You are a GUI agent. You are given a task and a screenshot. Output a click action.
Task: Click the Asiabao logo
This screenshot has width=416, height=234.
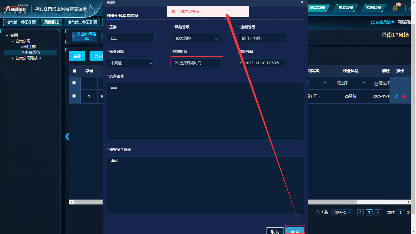pyautogui.click(x=15, y=9)
